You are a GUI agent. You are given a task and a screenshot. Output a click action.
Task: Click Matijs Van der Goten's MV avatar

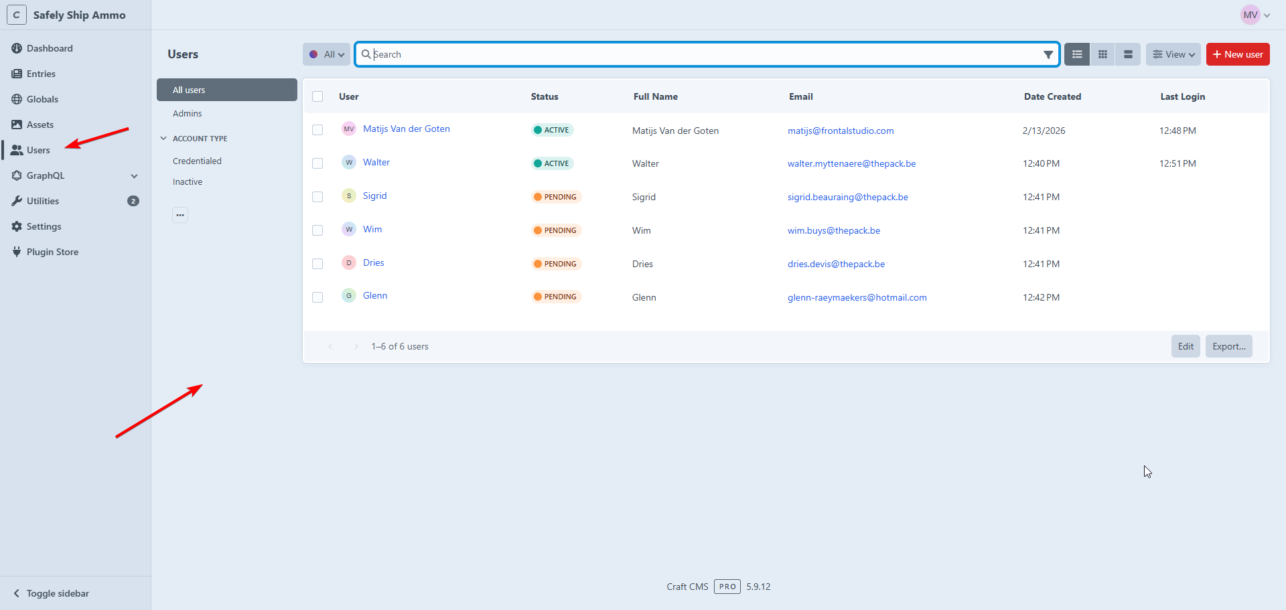(349, 129)
